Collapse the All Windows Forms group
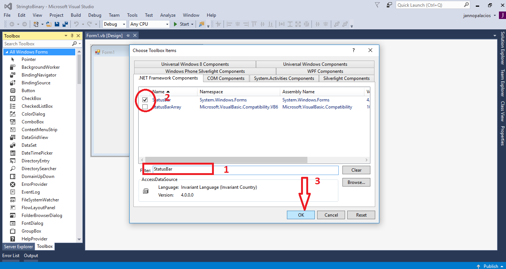 (x=6, y=52)
